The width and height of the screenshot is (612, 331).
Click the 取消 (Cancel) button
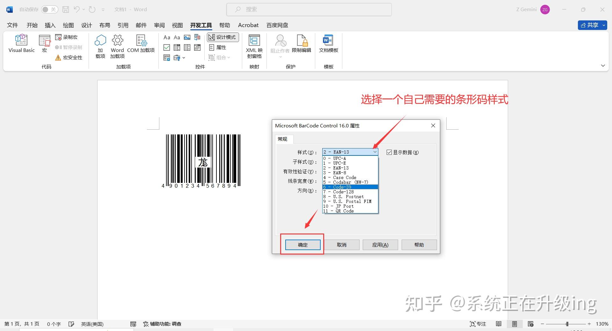point(342,245)
